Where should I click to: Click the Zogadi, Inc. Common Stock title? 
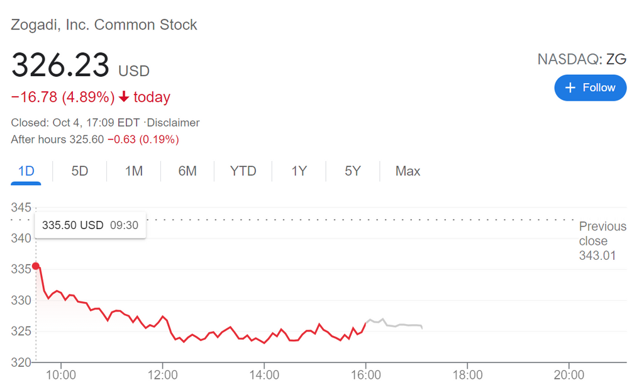(104, 25)
